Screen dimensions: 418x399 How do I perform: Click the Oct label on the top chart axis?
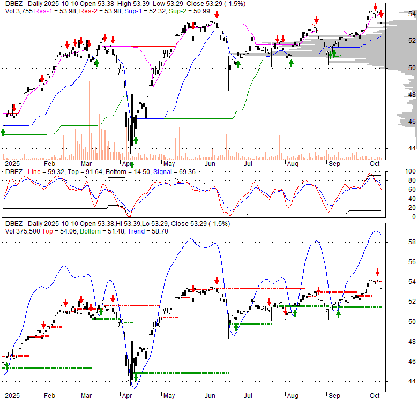pos(374,163)
